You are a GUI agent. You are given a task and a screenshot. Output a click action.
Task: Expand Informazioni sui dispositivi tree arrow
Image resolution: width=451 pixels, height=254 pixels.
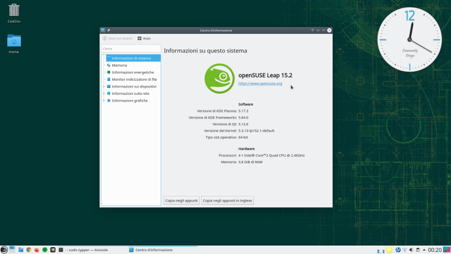pos(104,86)
